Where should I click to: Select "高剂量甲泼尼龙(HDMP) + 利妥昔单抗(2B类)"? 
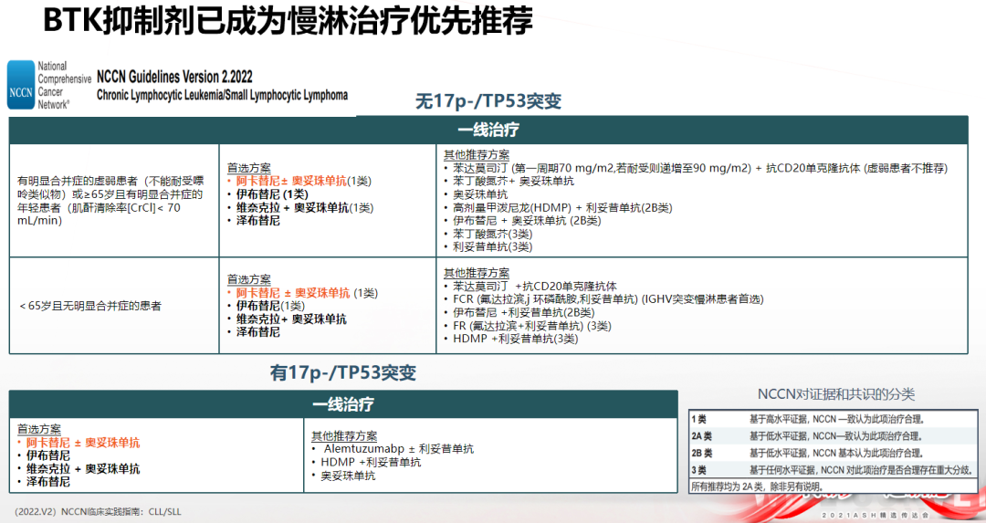pos(562,207)
